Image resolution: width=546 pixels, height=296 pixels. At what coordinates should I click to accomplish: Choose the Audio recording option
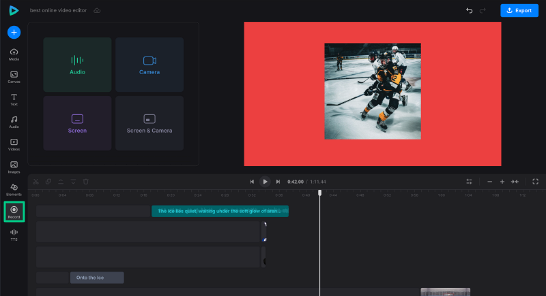pos(77,65)
